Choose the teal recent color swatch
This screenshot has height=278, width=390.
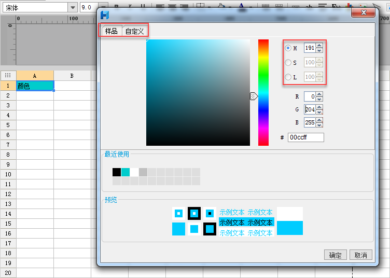click(126, 172)
